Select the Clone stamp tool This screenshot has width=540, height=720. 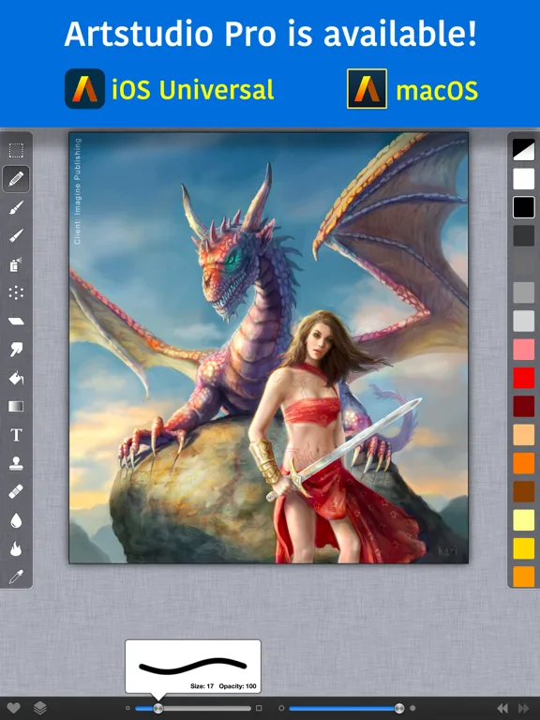click(x=16, y=463)
